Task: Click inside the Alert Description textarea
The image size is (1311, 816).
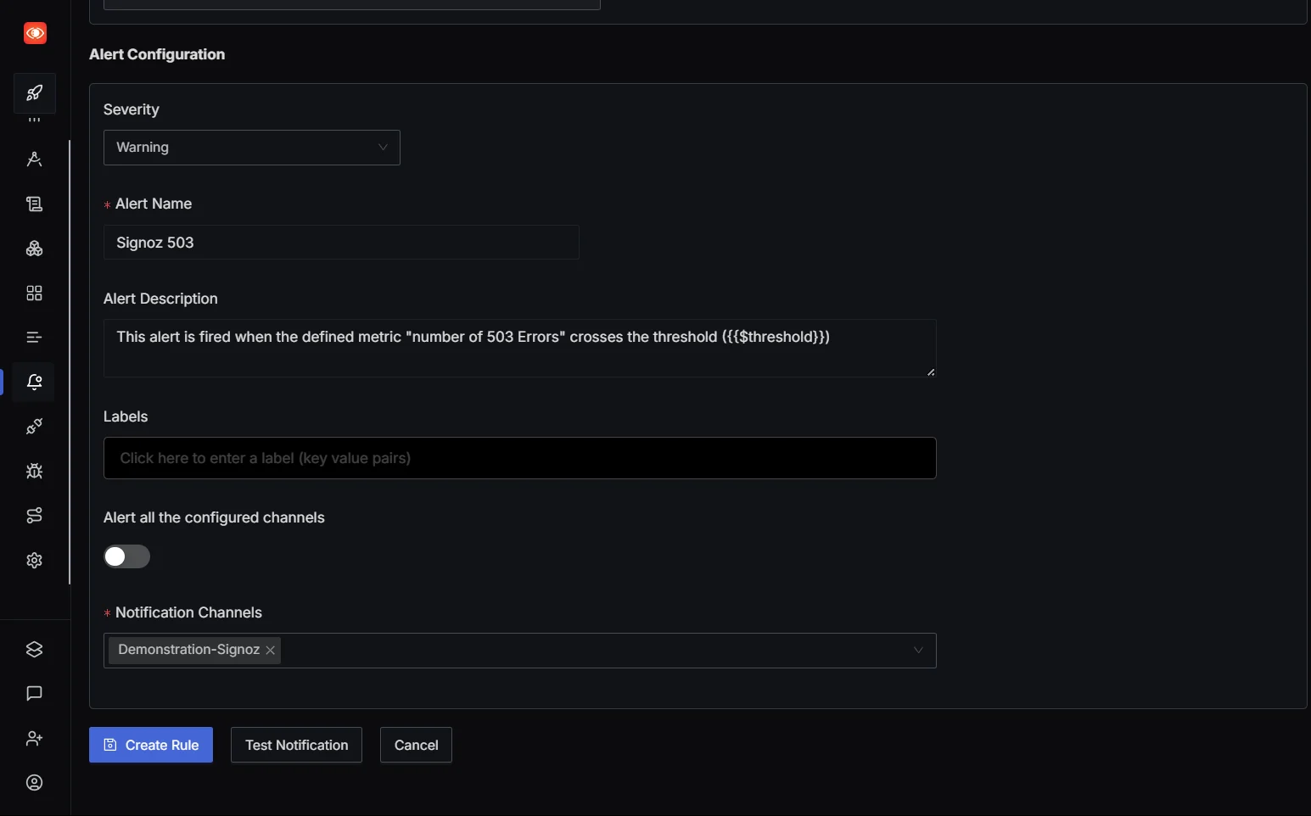Action: click(520, 348)
